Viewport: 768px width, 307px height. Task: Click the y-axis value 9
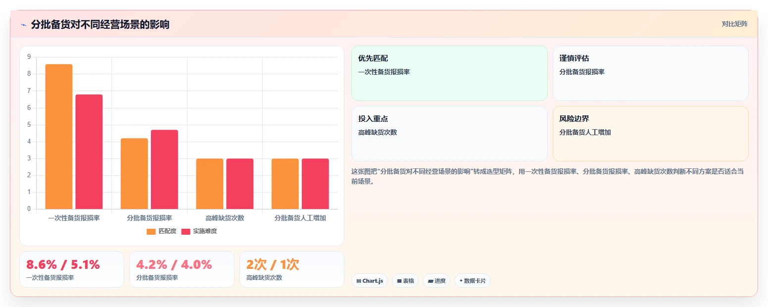(x=29, y=57)
